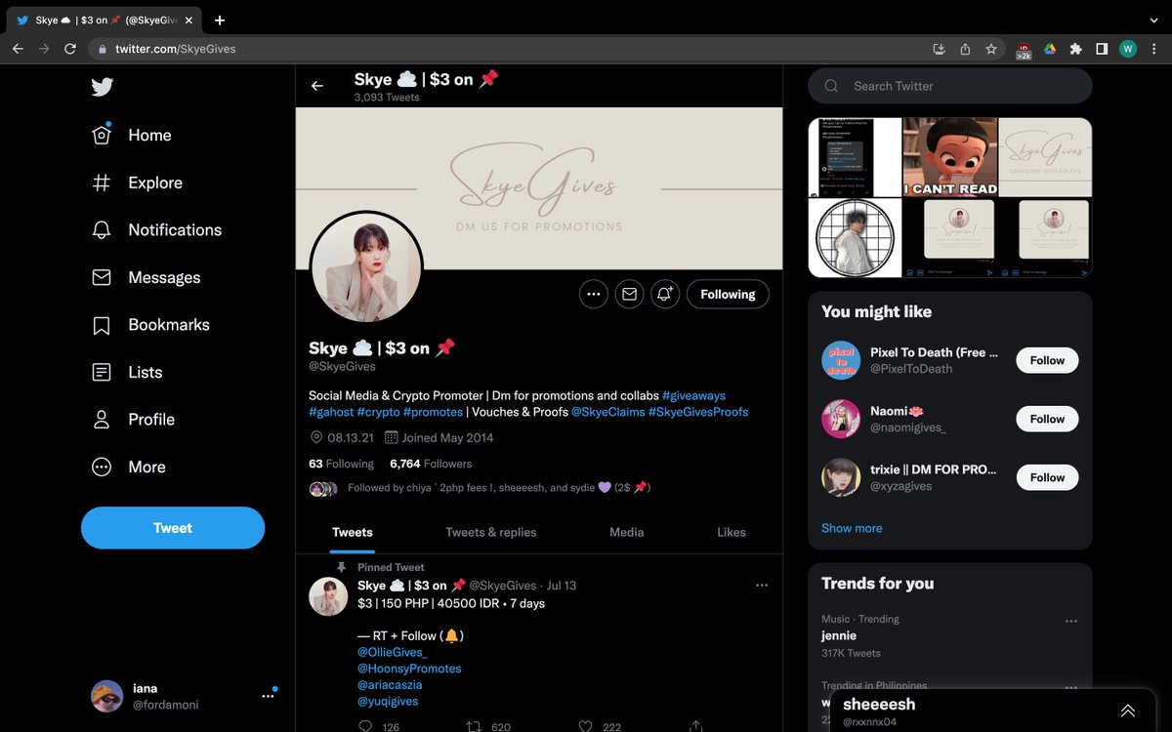Open the circular grid photo thumbnail

(855, 237)
